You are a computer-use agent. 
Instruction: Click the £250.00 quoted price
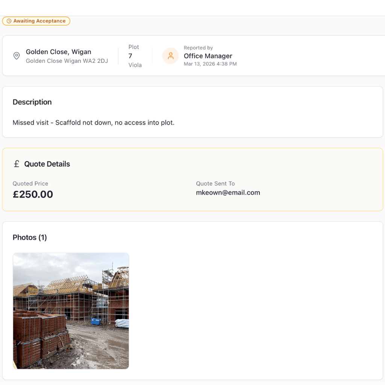coord(33,194)
